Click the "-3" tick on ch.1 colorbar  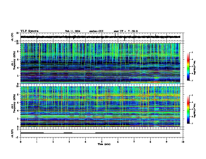pos(192,52)
